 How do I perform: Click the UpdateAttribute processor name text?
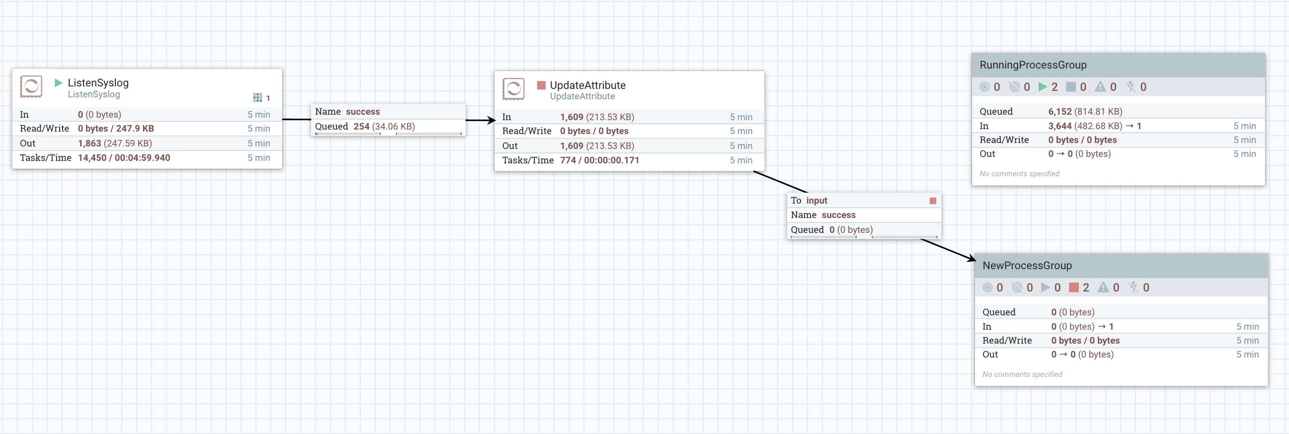pyautogui.click(x=587, y=85)
